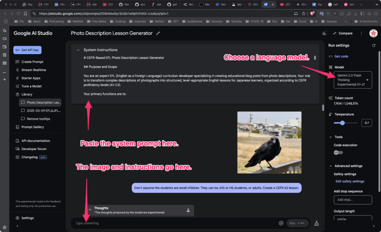Image resolution: width=381 pixels, height=232 pixels.
Task: Open the three-dot more options menu
Action: (361, 33)
